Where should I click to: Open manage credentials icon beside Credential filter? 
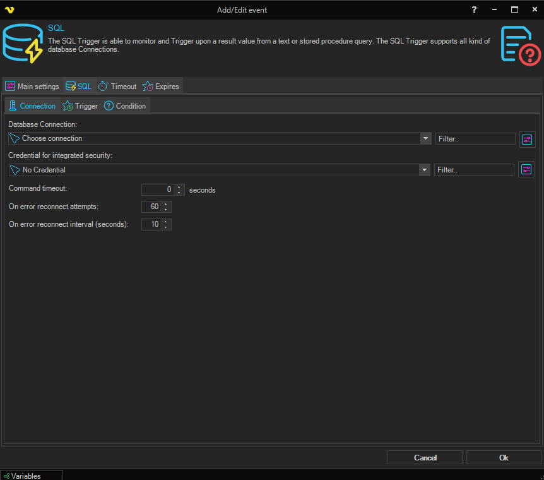point(526,169)
